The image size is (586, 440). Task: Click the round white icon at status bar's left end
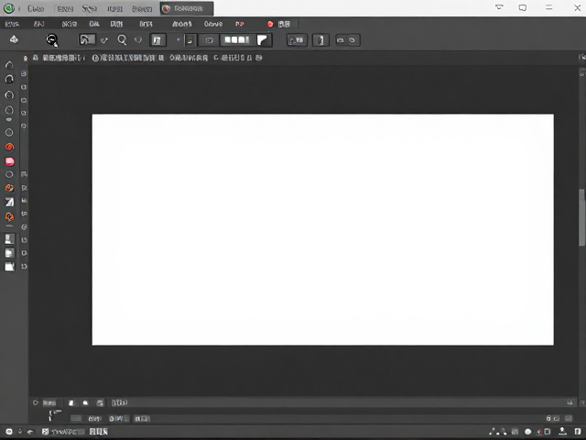point(8,432)
